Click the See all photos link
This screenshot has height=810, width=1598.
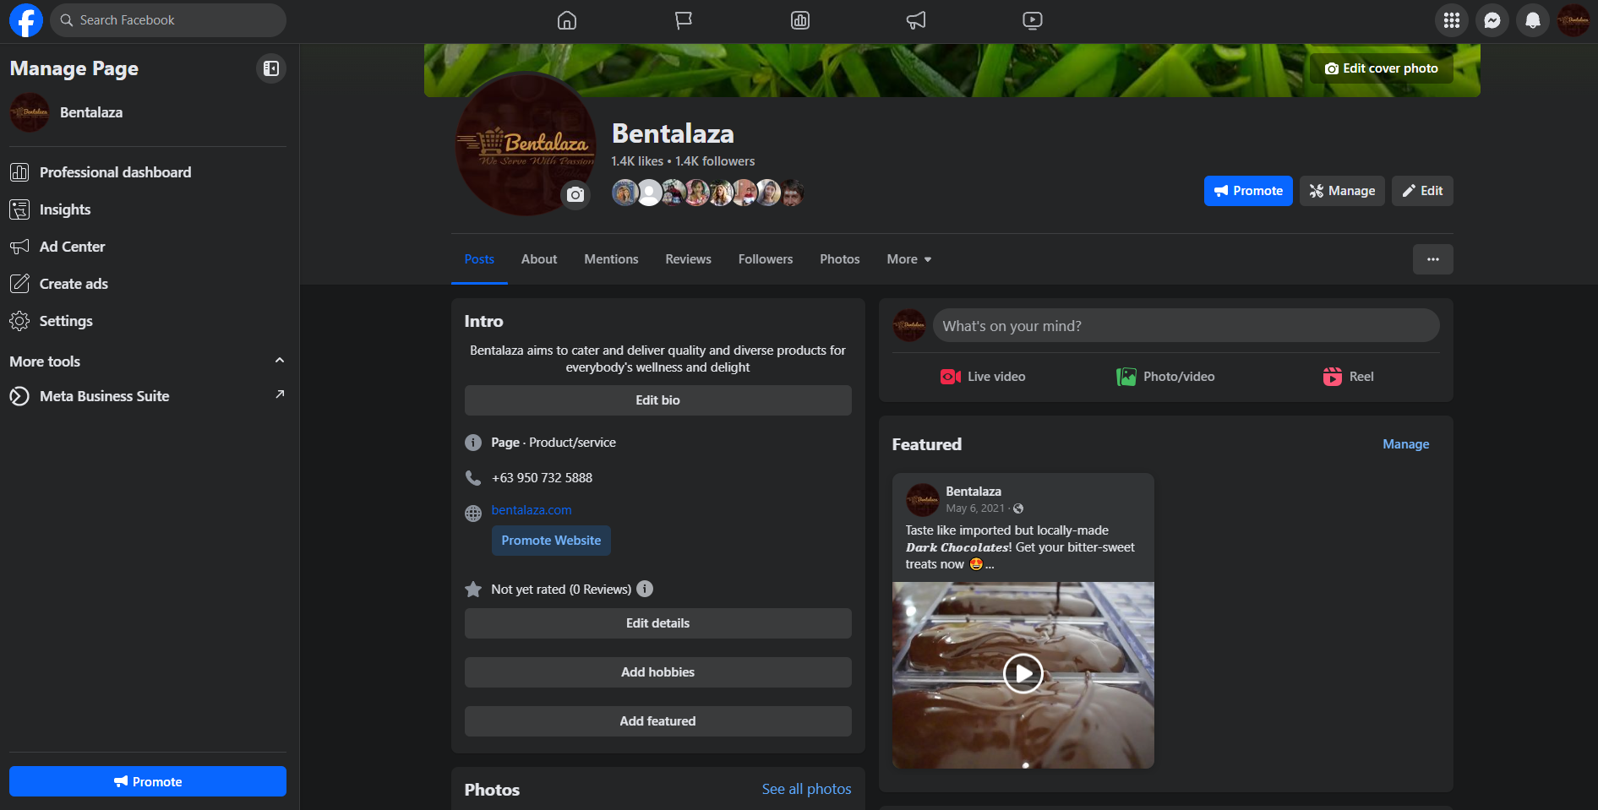tap(806, 789)
